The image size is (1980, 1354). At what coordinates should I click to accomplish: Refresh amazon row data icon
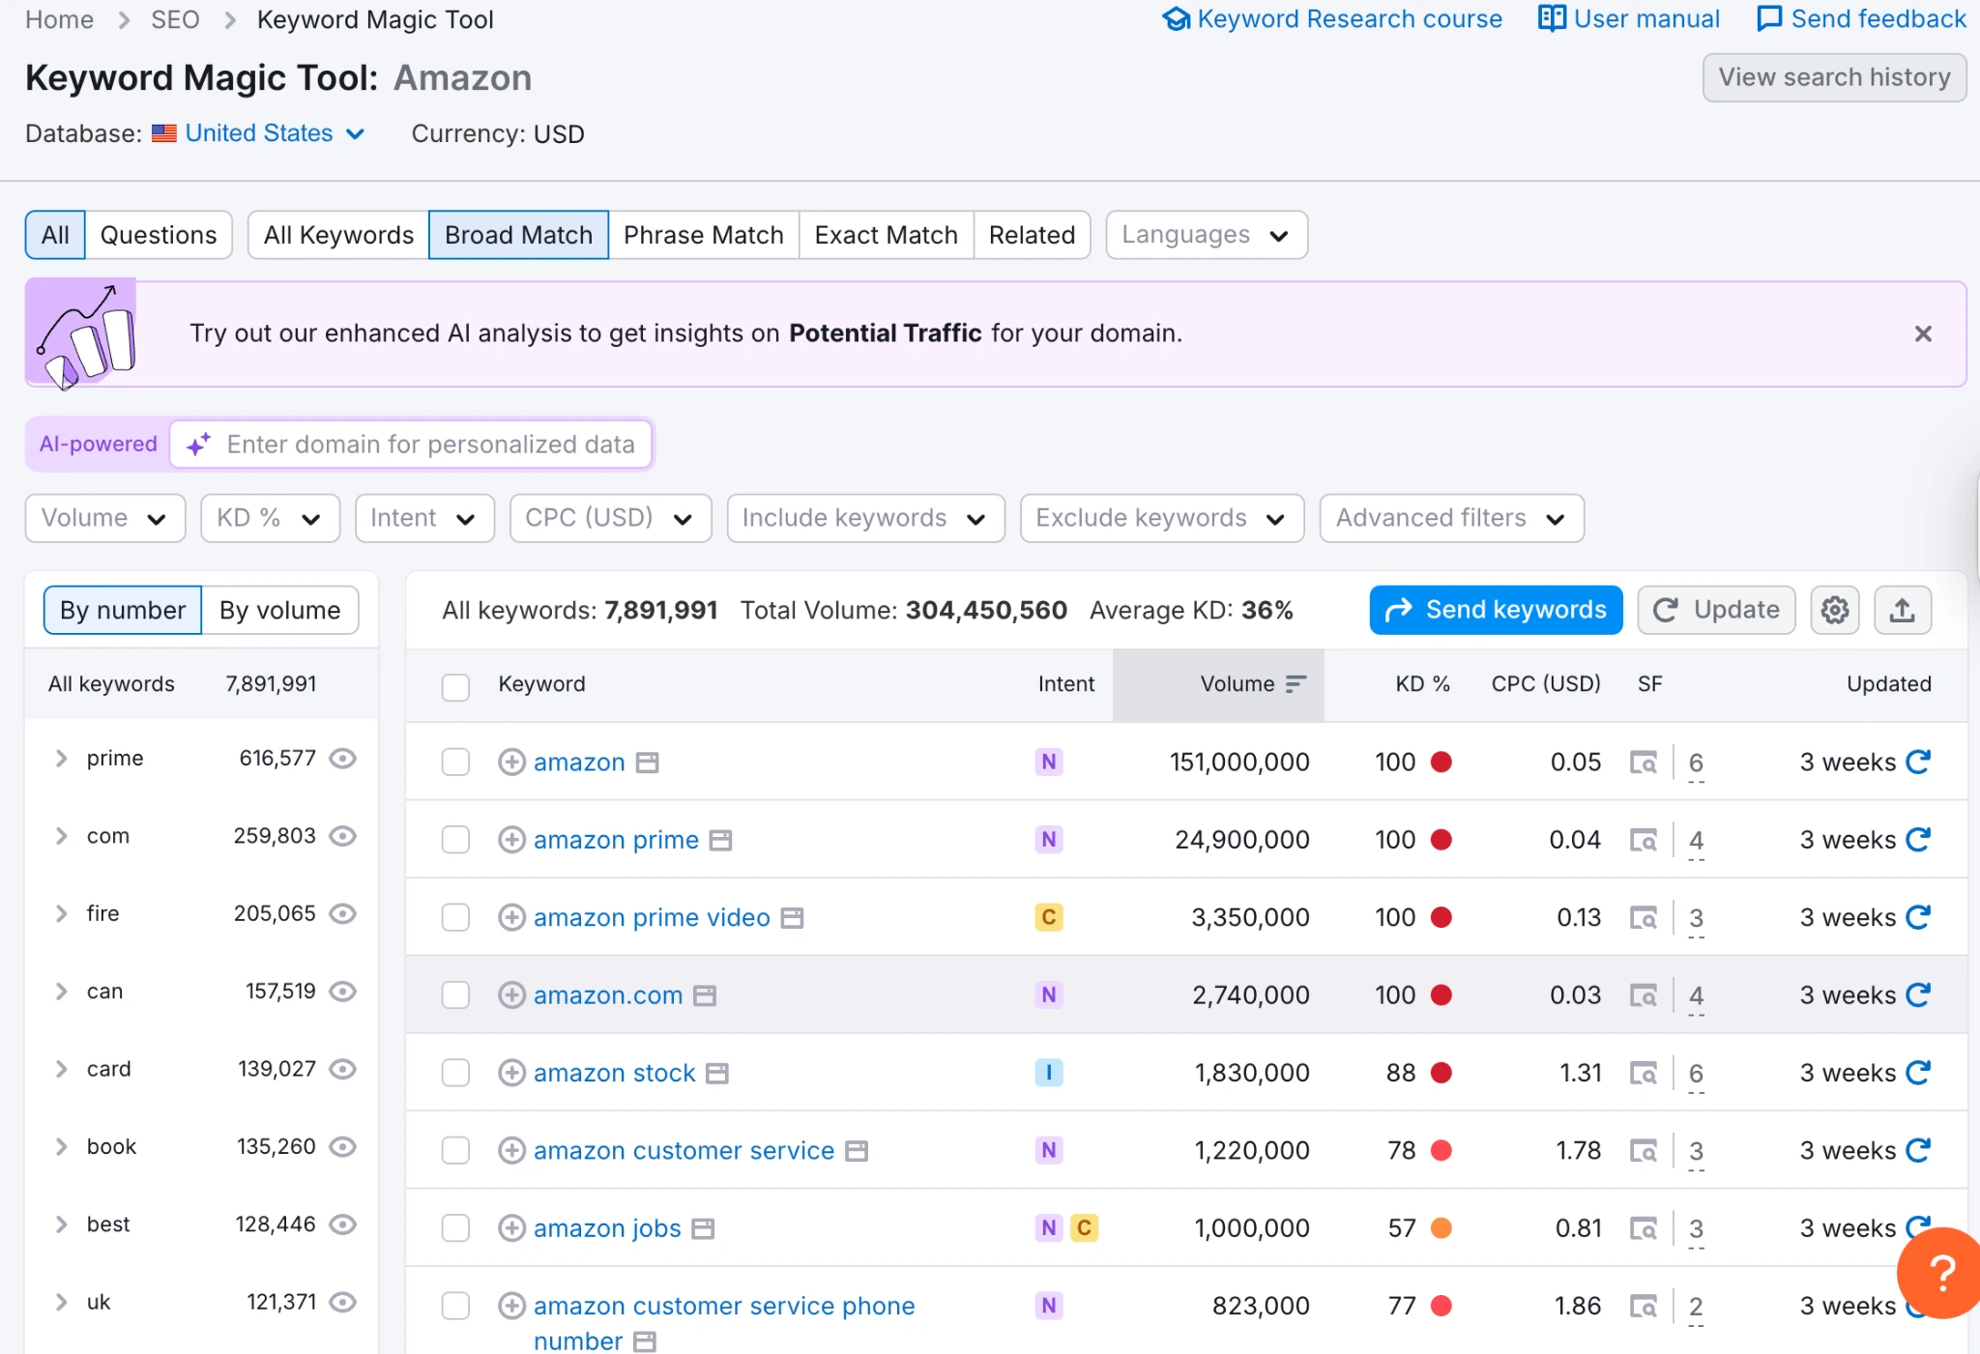pyautogui.click(x=1918, y=762)
